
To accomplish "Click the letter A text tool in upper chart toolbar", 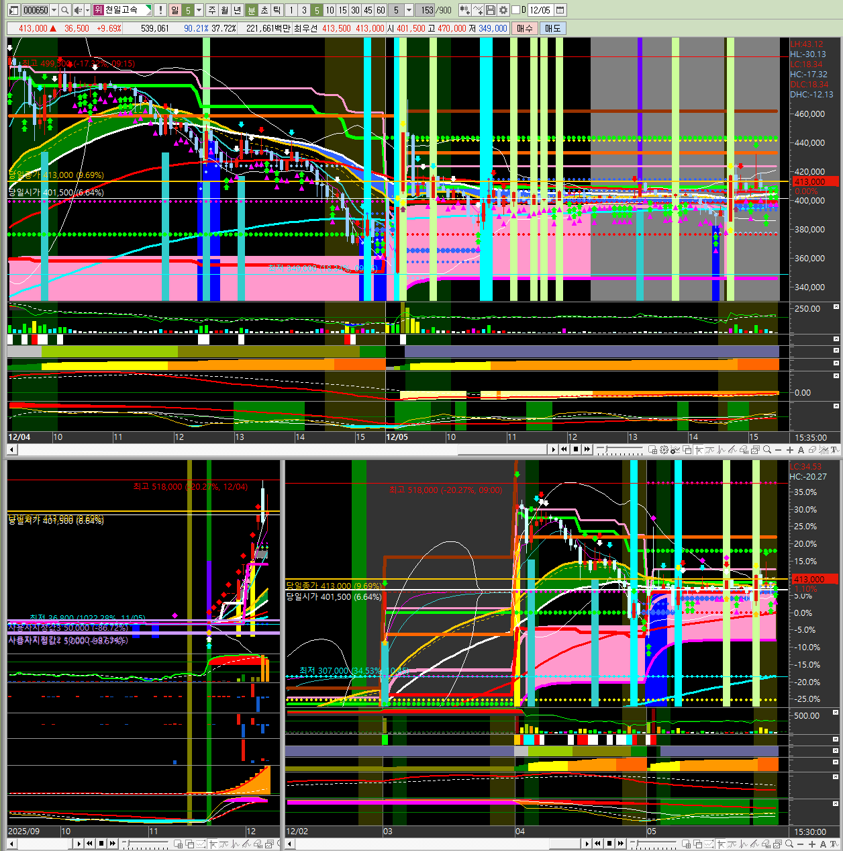I will click(x=801, y=450).
